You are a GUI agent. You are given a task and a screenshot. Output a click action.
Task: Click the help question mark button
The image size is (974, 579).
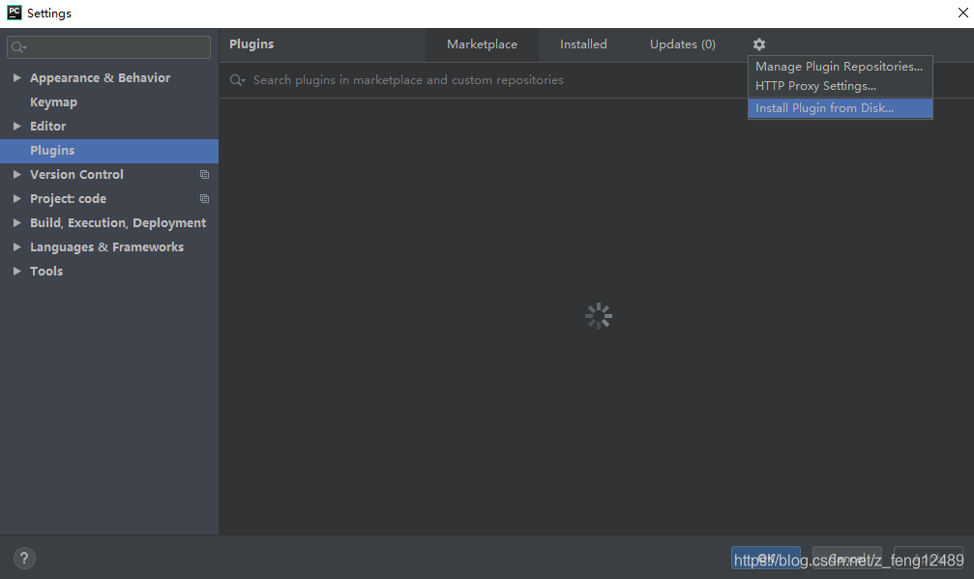(24, 558)
